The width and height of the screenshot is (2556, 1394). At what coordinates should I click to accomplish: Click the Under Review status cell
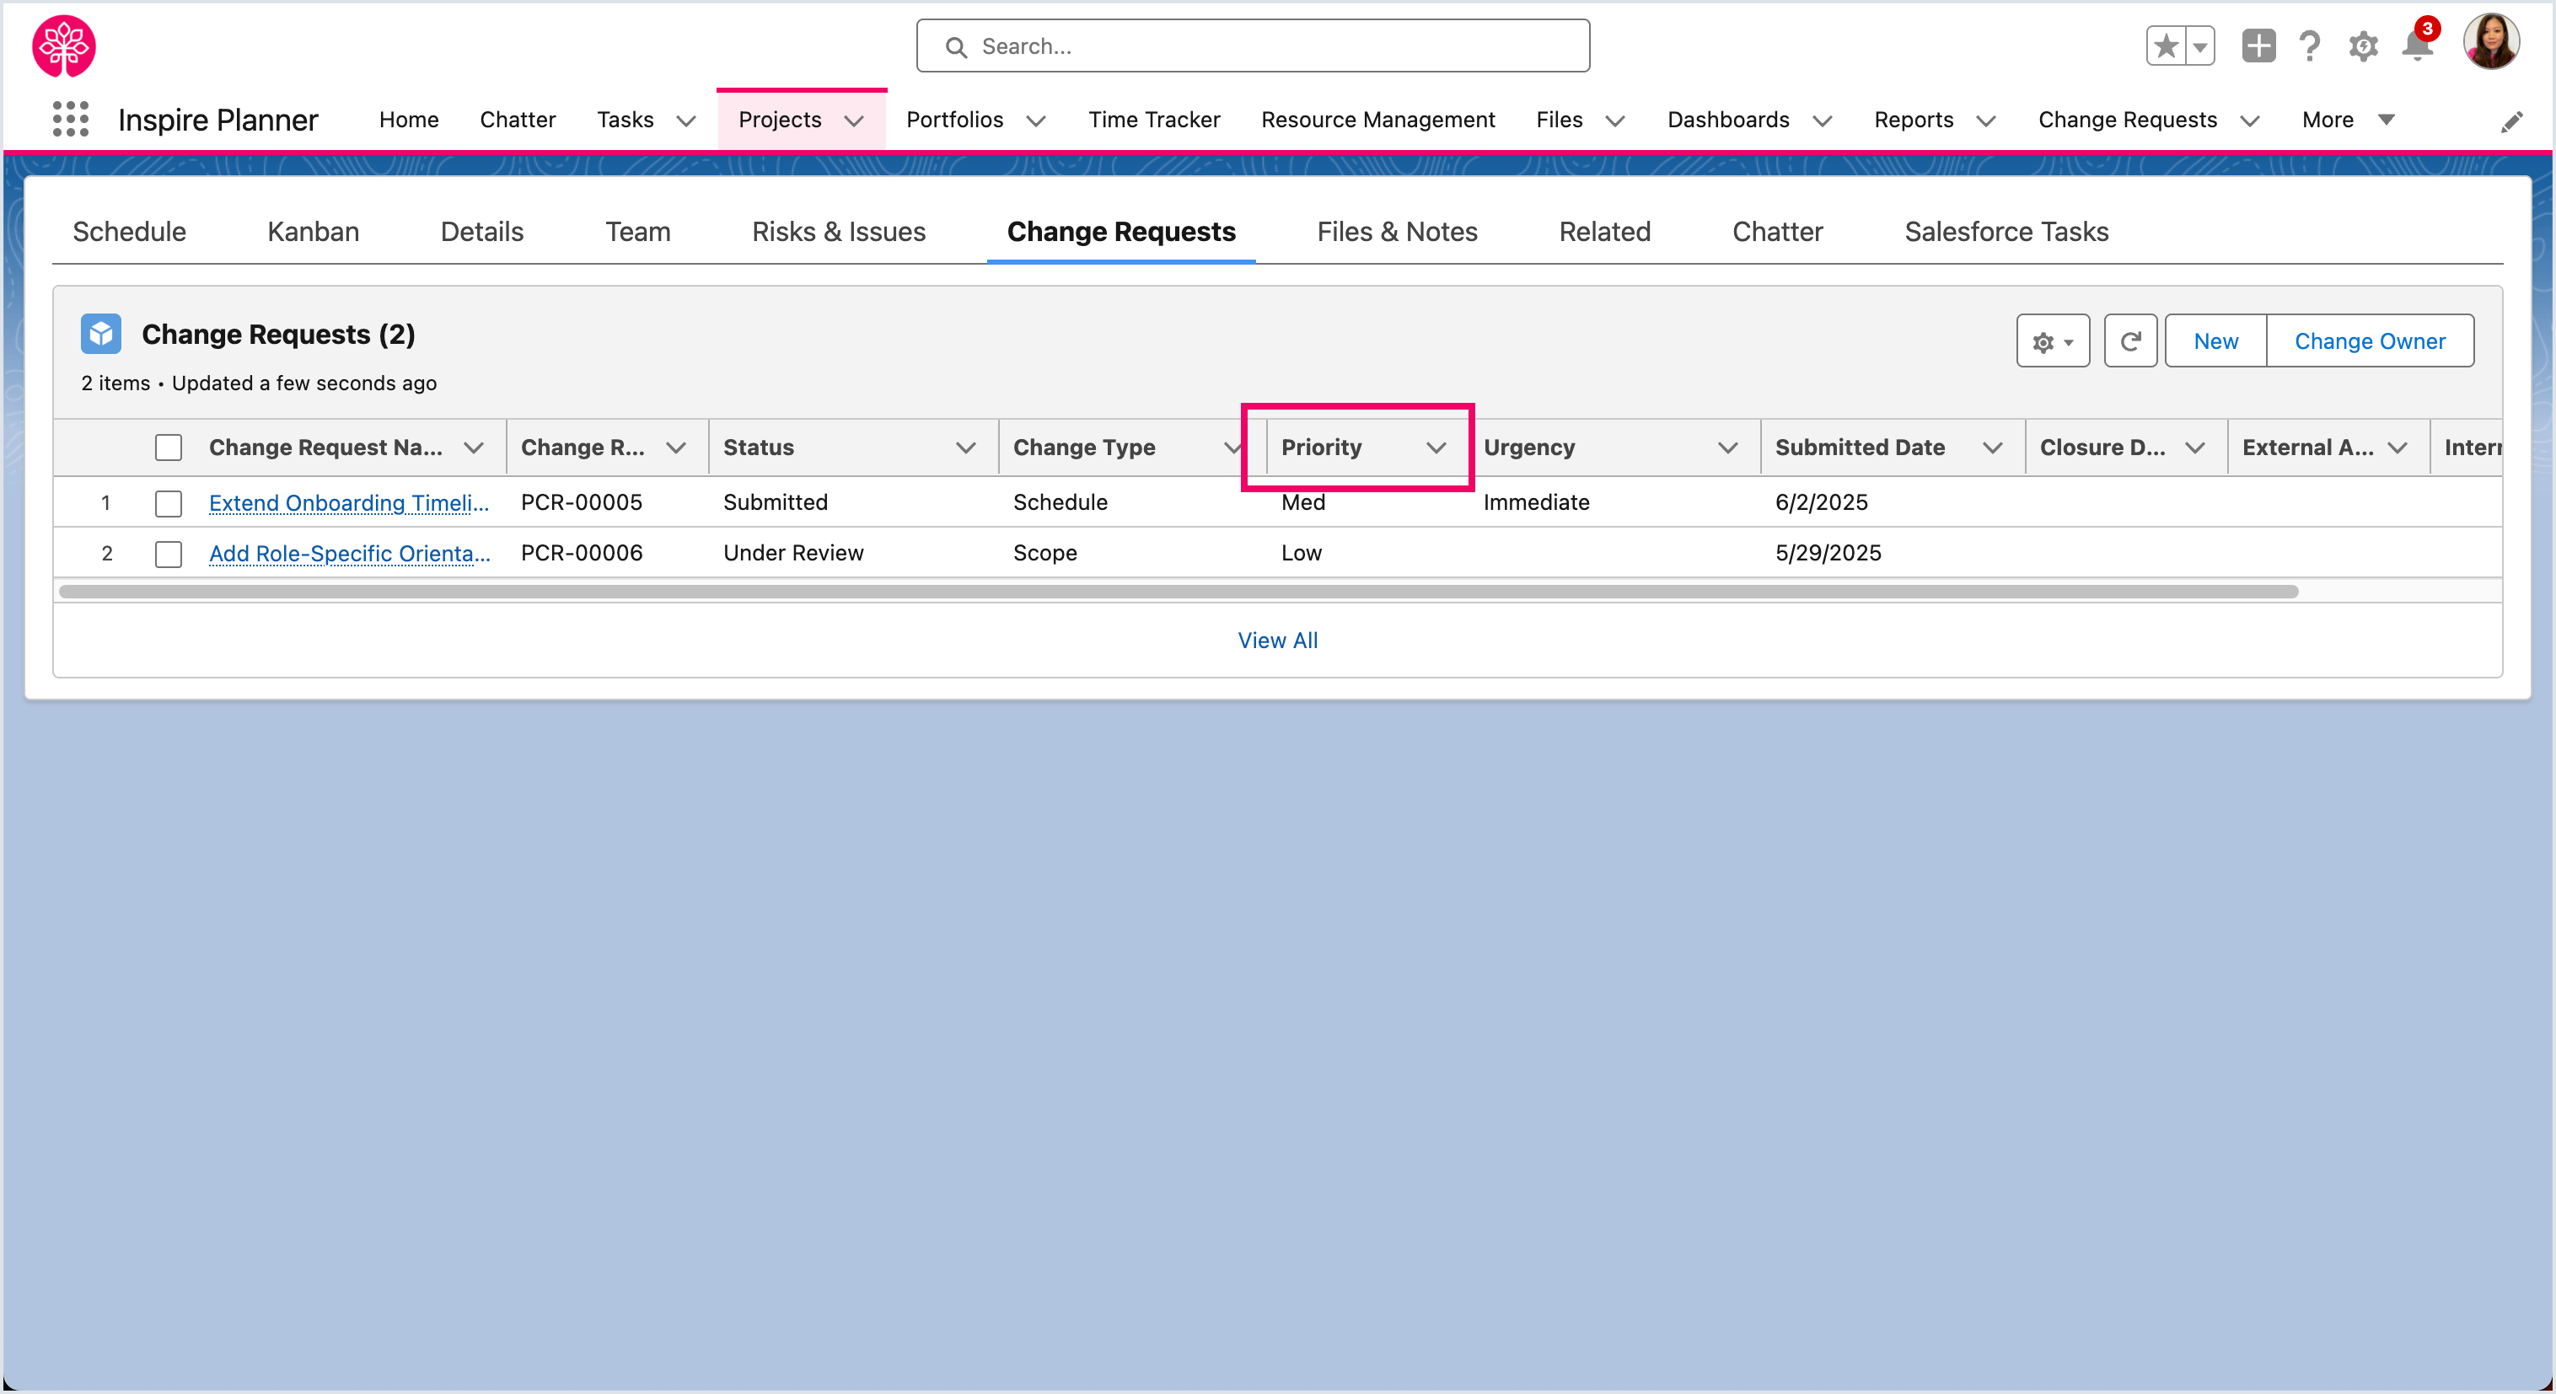(792, 554)
